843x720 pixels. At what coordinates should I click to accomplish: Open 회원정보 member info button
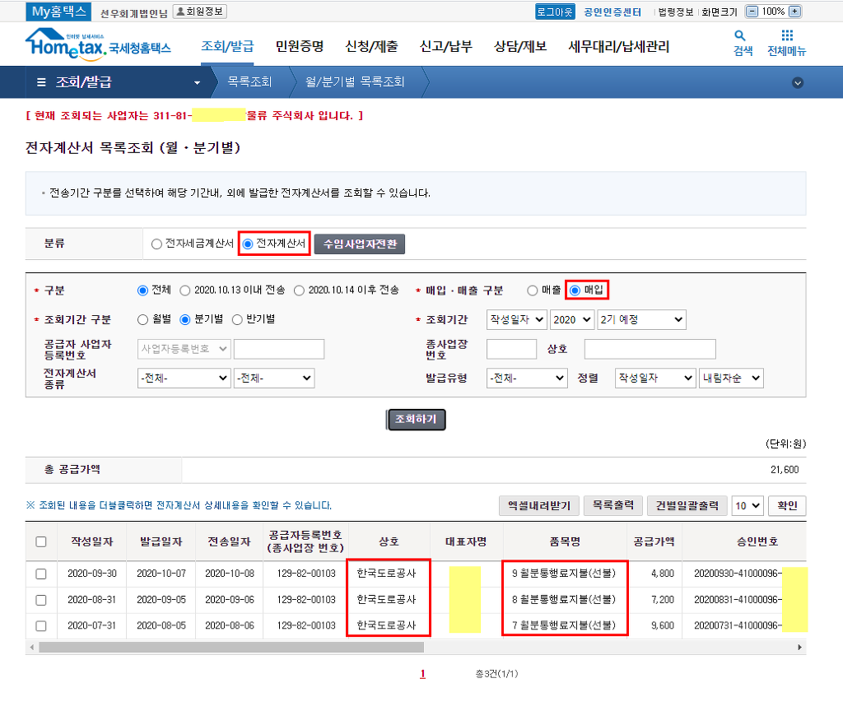point(200,12)
